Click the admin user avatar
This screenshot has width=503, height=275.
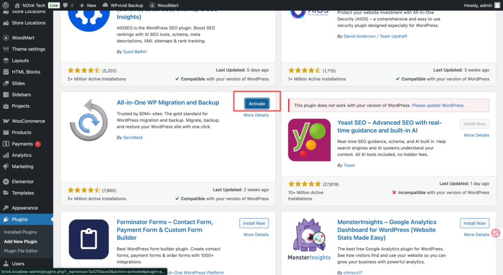coord(497,5)
